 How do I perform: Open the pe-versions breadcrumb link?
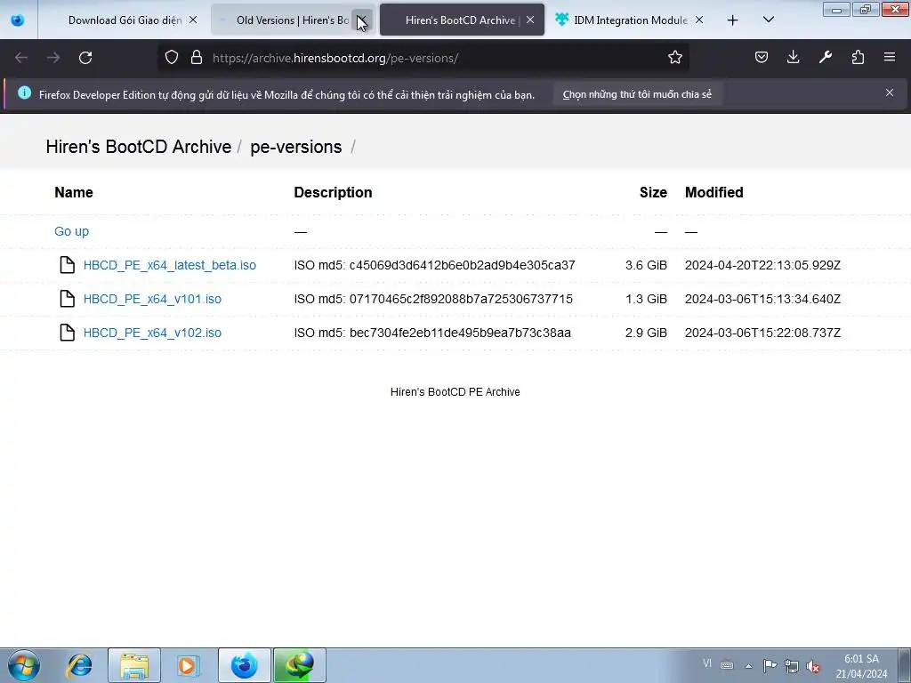coord(295,147)
